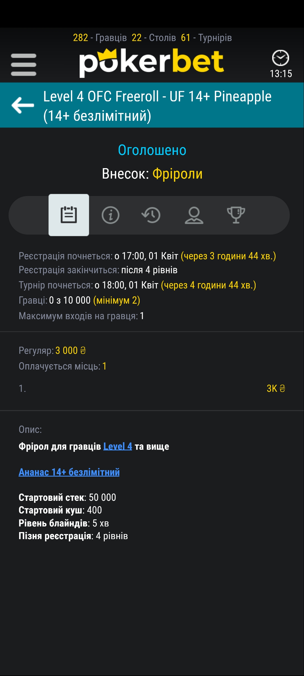Tap the Оголошено status label
The height and width of the screenshot is (676, 304).
(x=152, y=150)
